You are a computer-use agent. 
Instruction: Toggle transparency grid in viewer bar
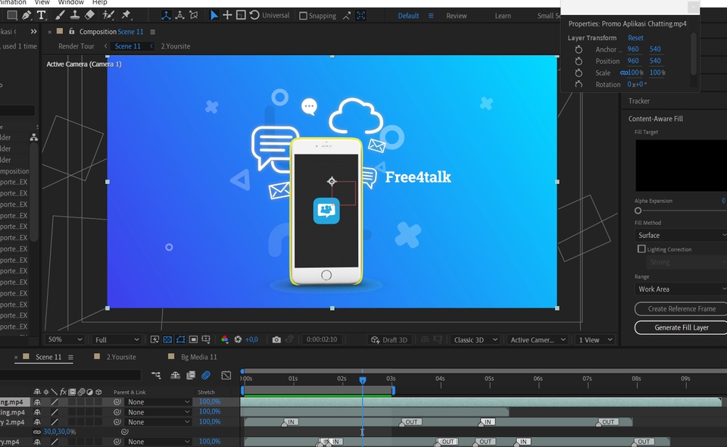click(x=167, y=339)
